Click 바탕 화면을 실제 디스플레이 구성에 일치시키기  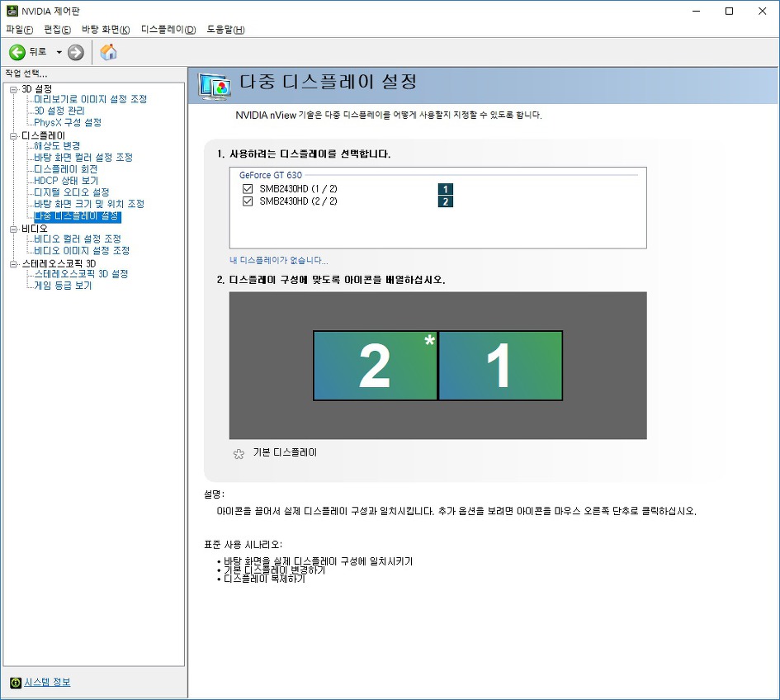click(319, 561)
